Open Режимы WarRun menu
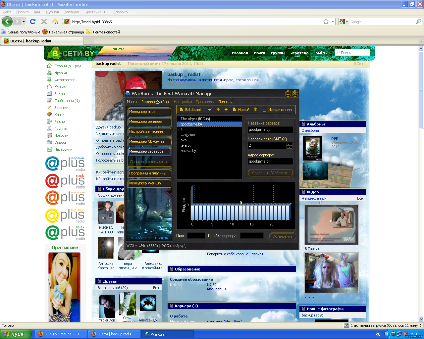Viewport: 424px width, 339px height. tap(155, 102)
